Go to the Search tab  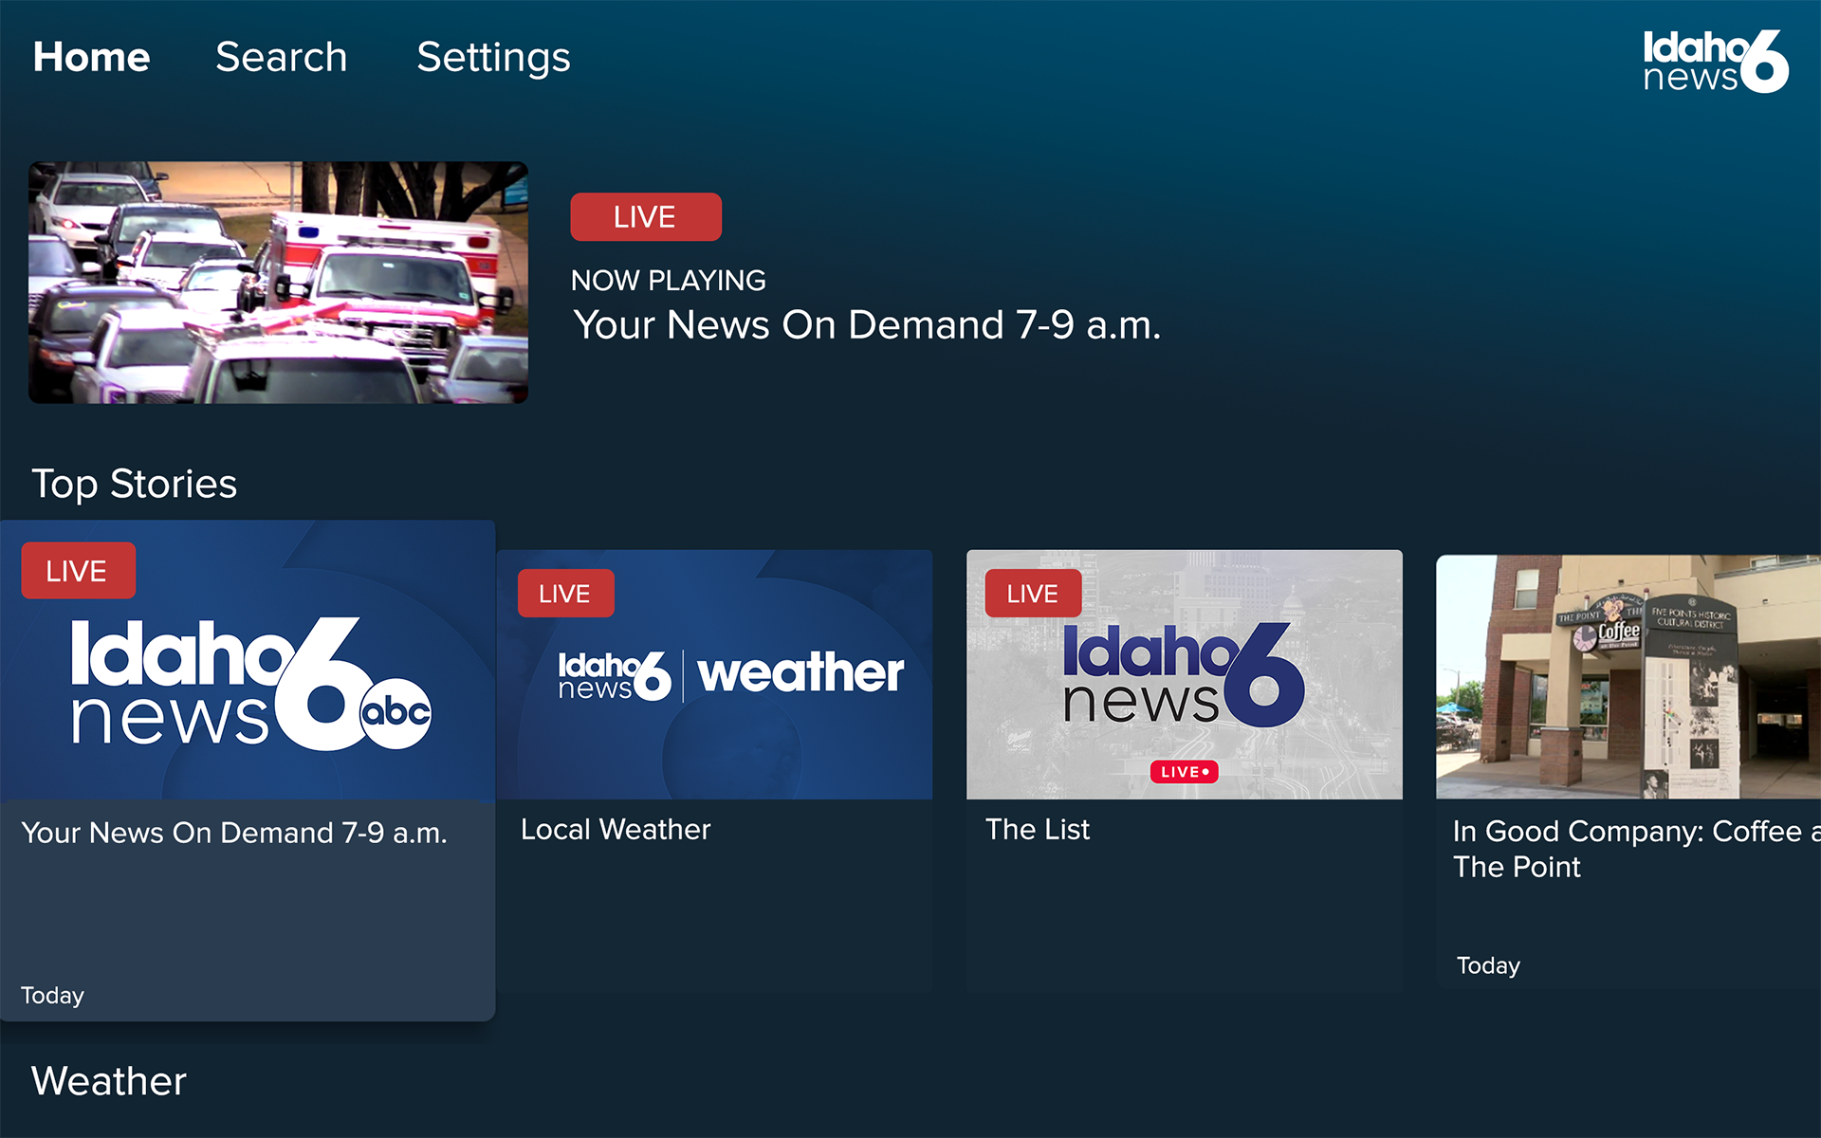pos(281,57)
